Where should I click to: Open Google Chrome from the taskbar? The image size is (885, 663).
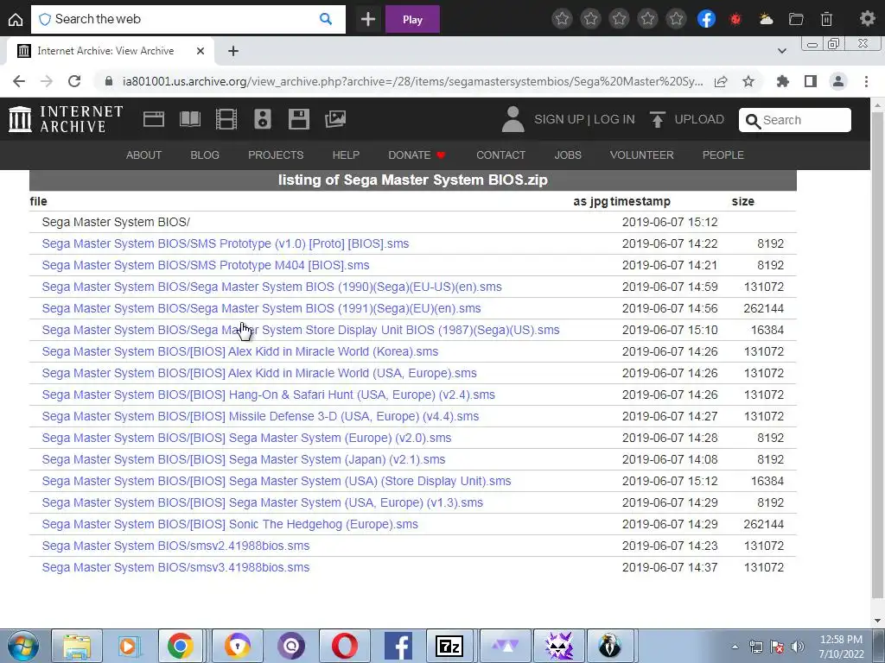click(x=180, y=646)
